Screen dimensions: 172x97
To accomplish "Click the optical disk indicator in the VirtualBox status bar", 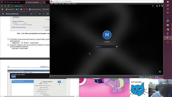I will click(142, 77).
